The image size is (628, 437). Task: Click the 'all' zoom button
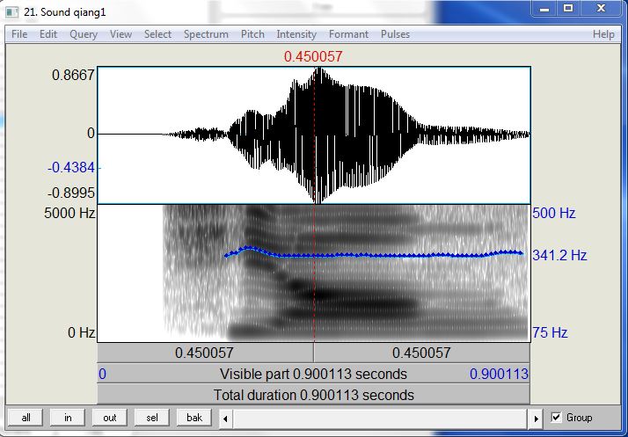[x=26, y=418]
